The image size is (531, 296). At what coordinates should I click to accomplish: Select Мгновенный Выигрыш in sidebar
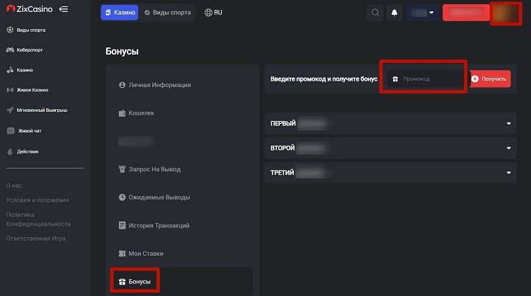(x=36, y=110)
